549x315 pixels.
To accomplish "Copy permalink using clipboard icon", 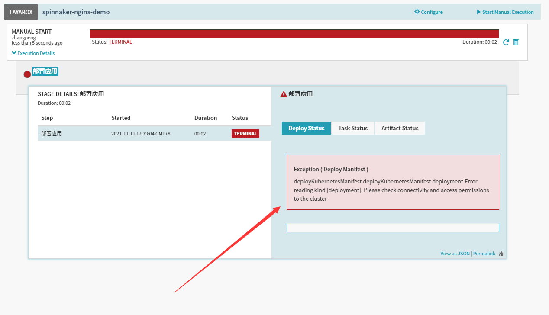I will pos(501,254).
